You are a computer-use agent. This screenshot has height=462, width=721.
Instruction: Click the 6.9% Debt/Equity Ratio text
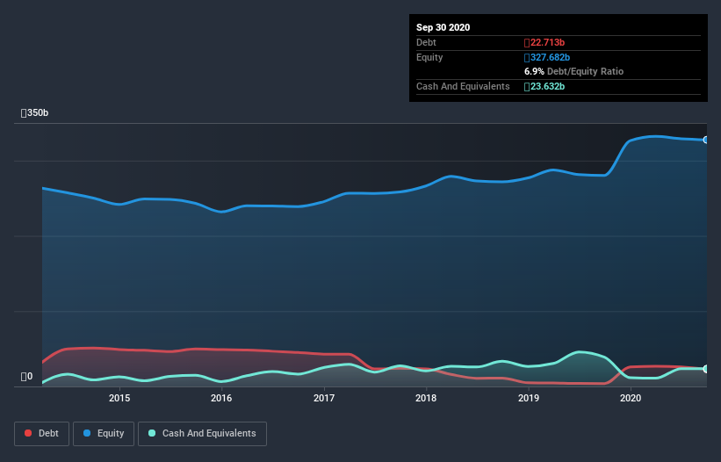[x=573, y=71]
